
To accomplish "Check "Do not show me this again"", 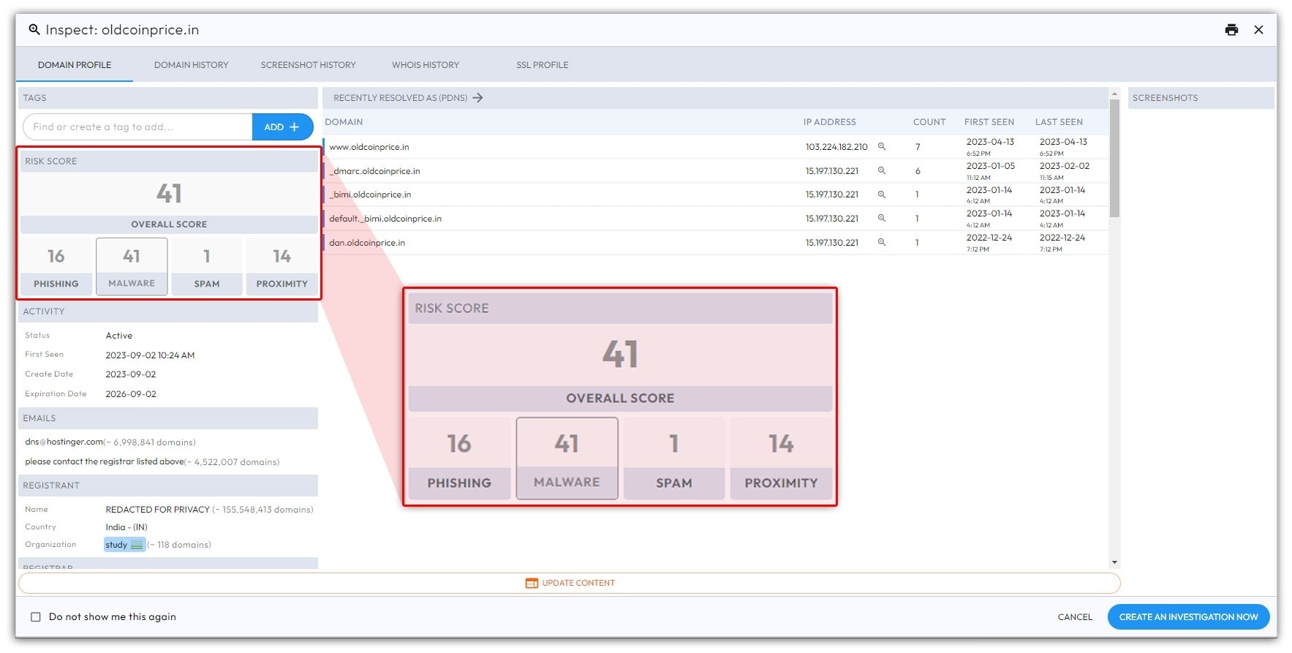I will click(x=36, y=617).
